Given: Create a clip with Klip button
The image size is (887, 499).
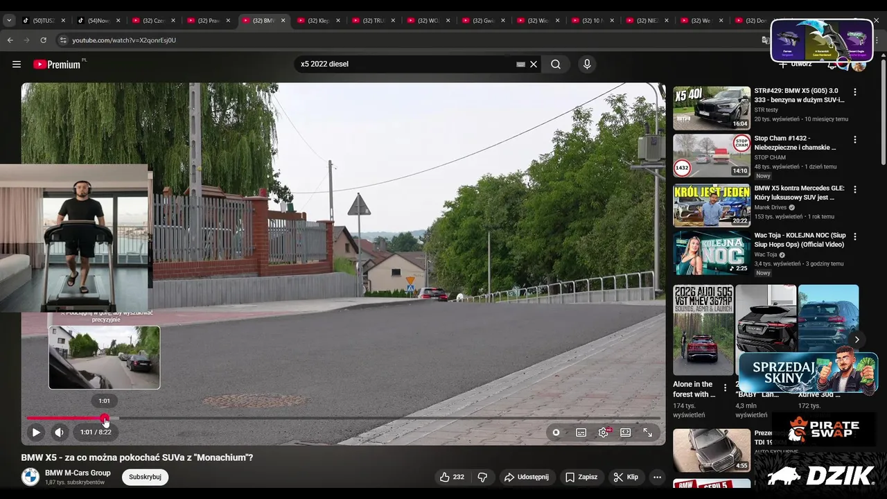Looking at the screenshot, I should 626,477.
